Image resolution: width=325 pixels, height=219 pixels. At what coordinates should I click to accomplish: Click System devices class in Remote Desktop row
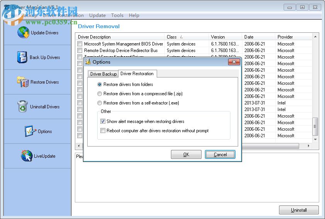[x=181, y=50]
